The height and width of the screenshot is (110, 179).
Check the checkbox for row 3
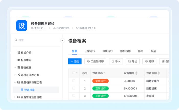[x=74, y=96]
